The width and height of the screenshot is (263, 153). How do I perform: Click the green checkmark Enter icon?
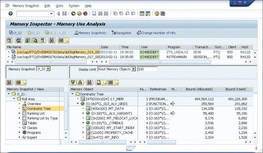tap(10, 14)
